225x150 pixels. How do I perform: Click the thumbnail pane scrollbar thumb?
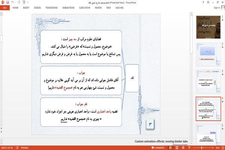(x=191, y=34)
